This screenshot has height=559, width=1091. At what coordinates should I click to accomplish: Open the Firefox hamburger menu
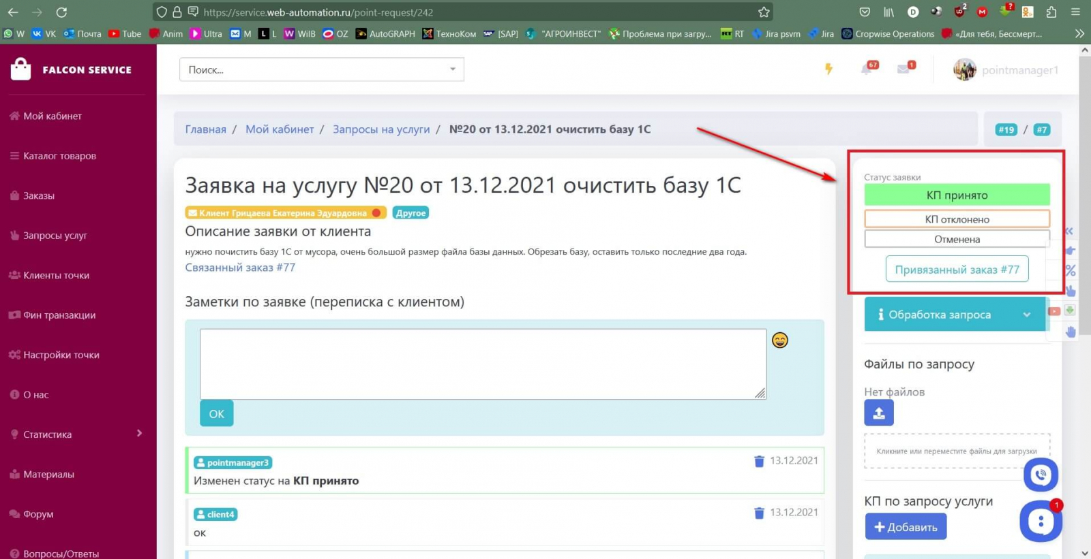tap(1075, 12)
